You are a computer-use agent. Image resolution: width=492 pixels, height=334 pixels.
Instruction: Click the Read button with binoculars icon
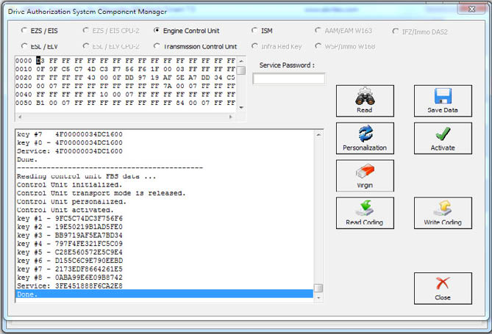click(x=364, y=101)
